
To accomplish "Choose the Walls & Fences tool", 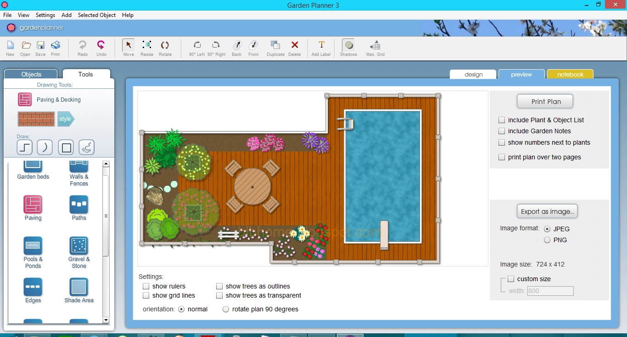I will [79, 174].
